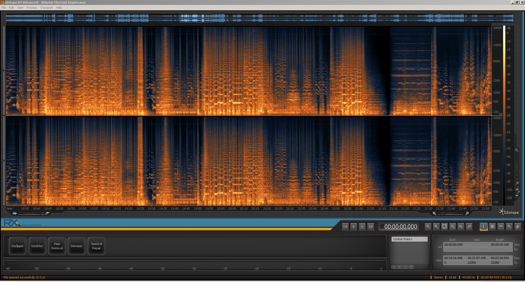Viewport: 525px width, 282px height.
Task: Select the time-frequency rectangle selection tool
Action: 492,227
